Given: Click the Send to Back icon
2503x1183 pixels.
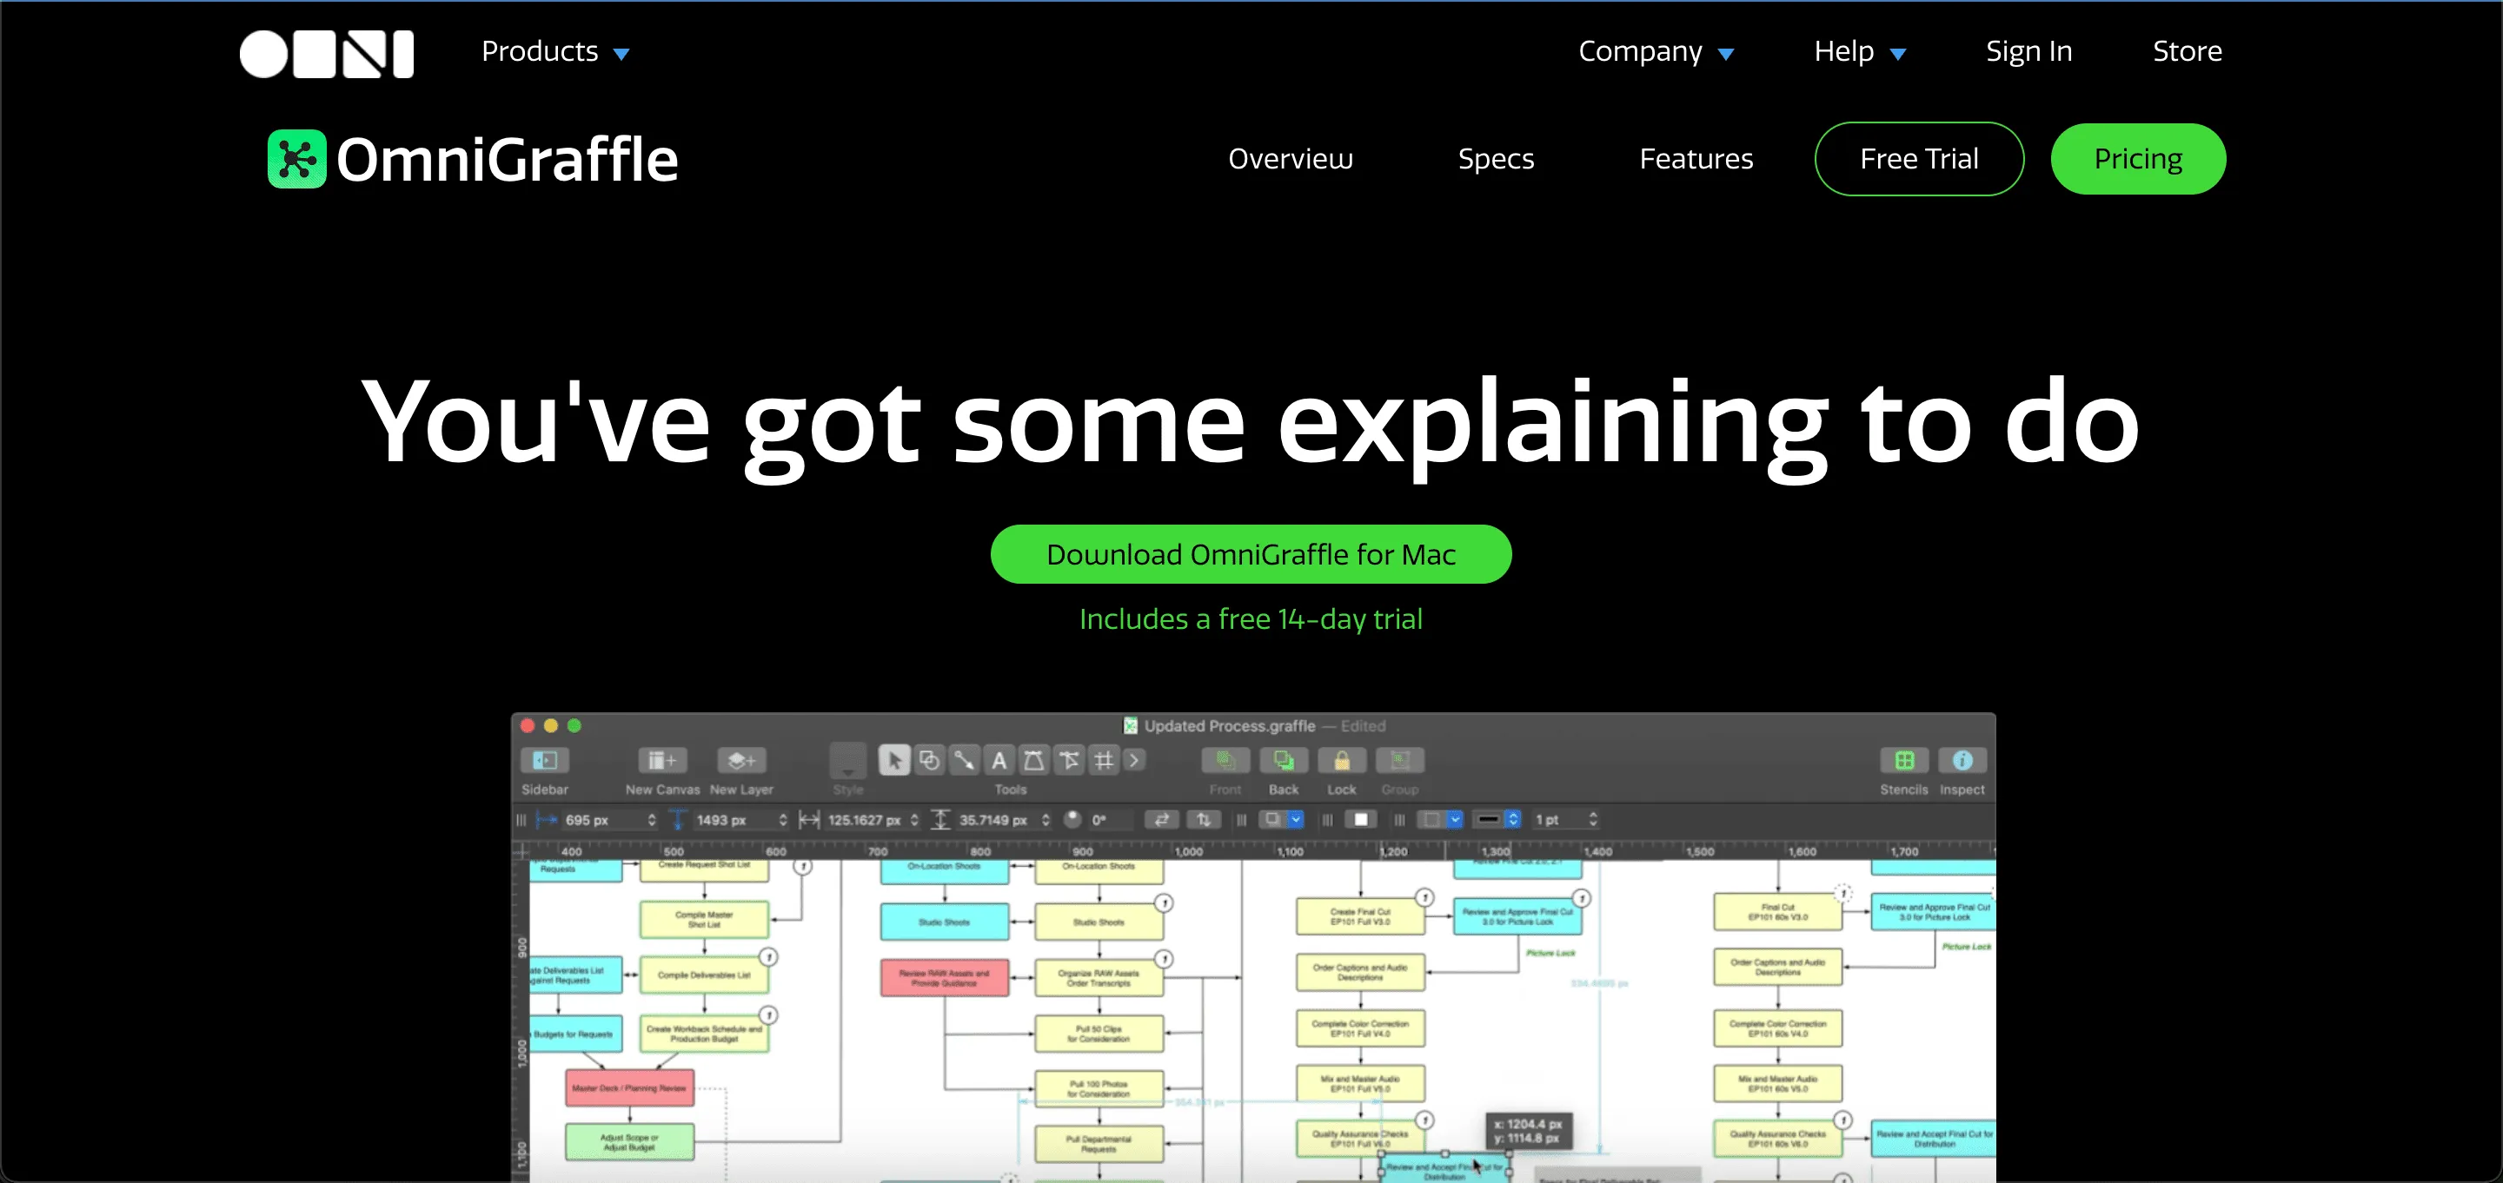Looking at the screenshot, I should tap(1284, 759).
